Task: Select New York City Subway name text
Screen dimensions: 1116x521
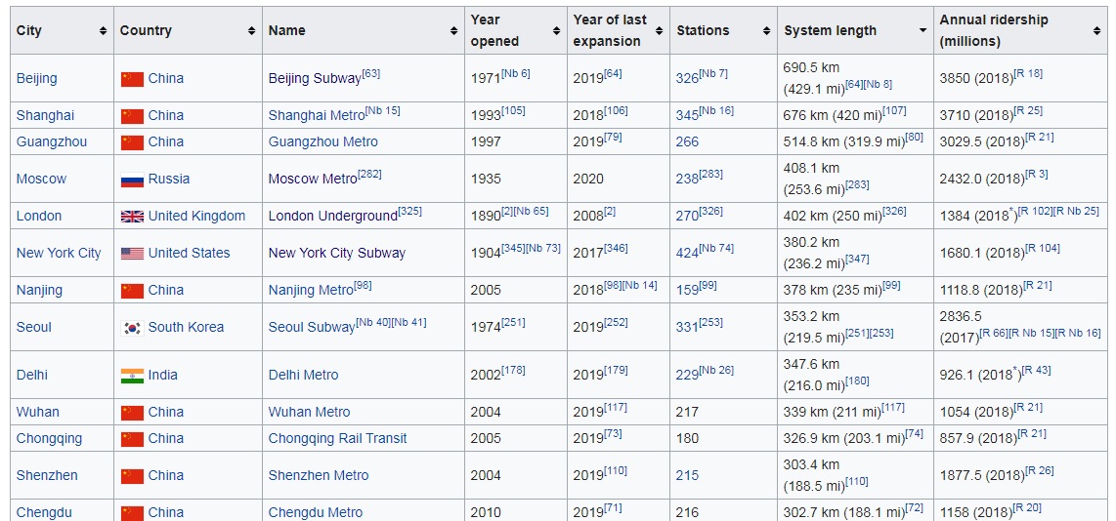Action: point(336,253)
